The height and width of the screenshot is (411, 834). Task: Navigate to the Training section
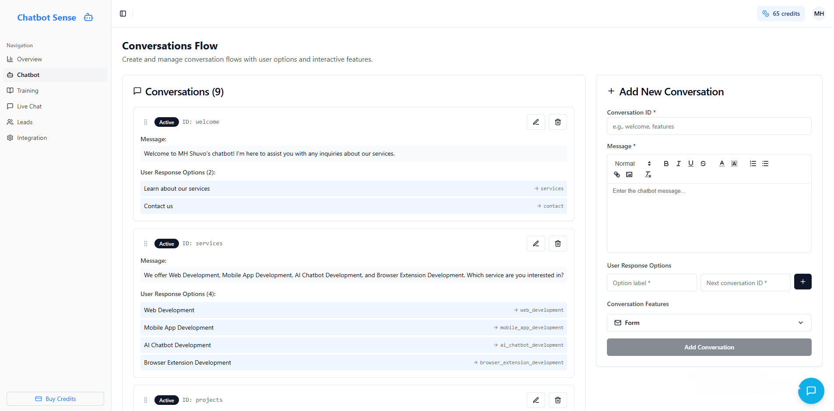pos(28,91)
